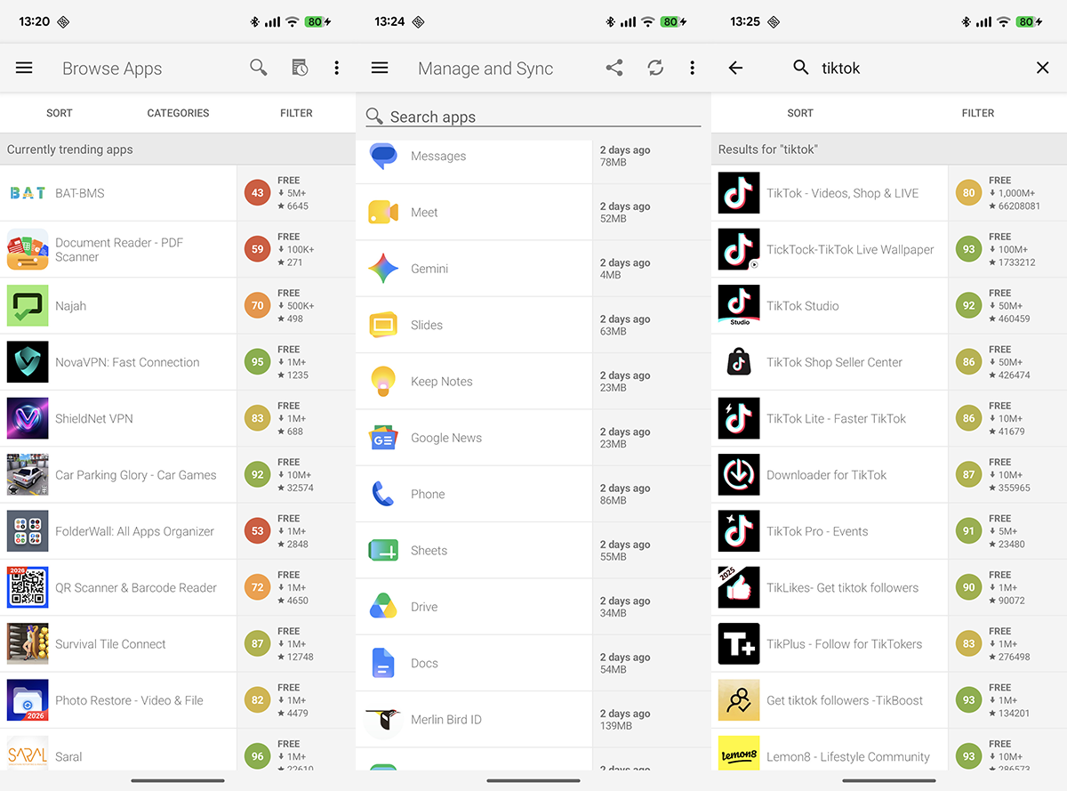Open FILTER in Browse Apps screen

[296, 113]
